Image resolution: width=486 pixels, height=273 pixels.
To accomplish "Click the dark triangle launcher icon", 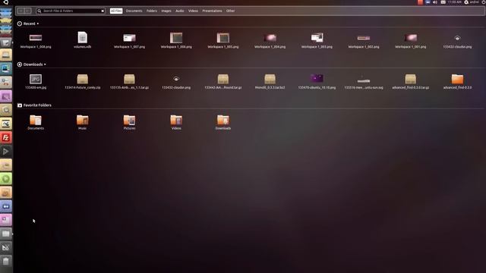I will (6, 152).
